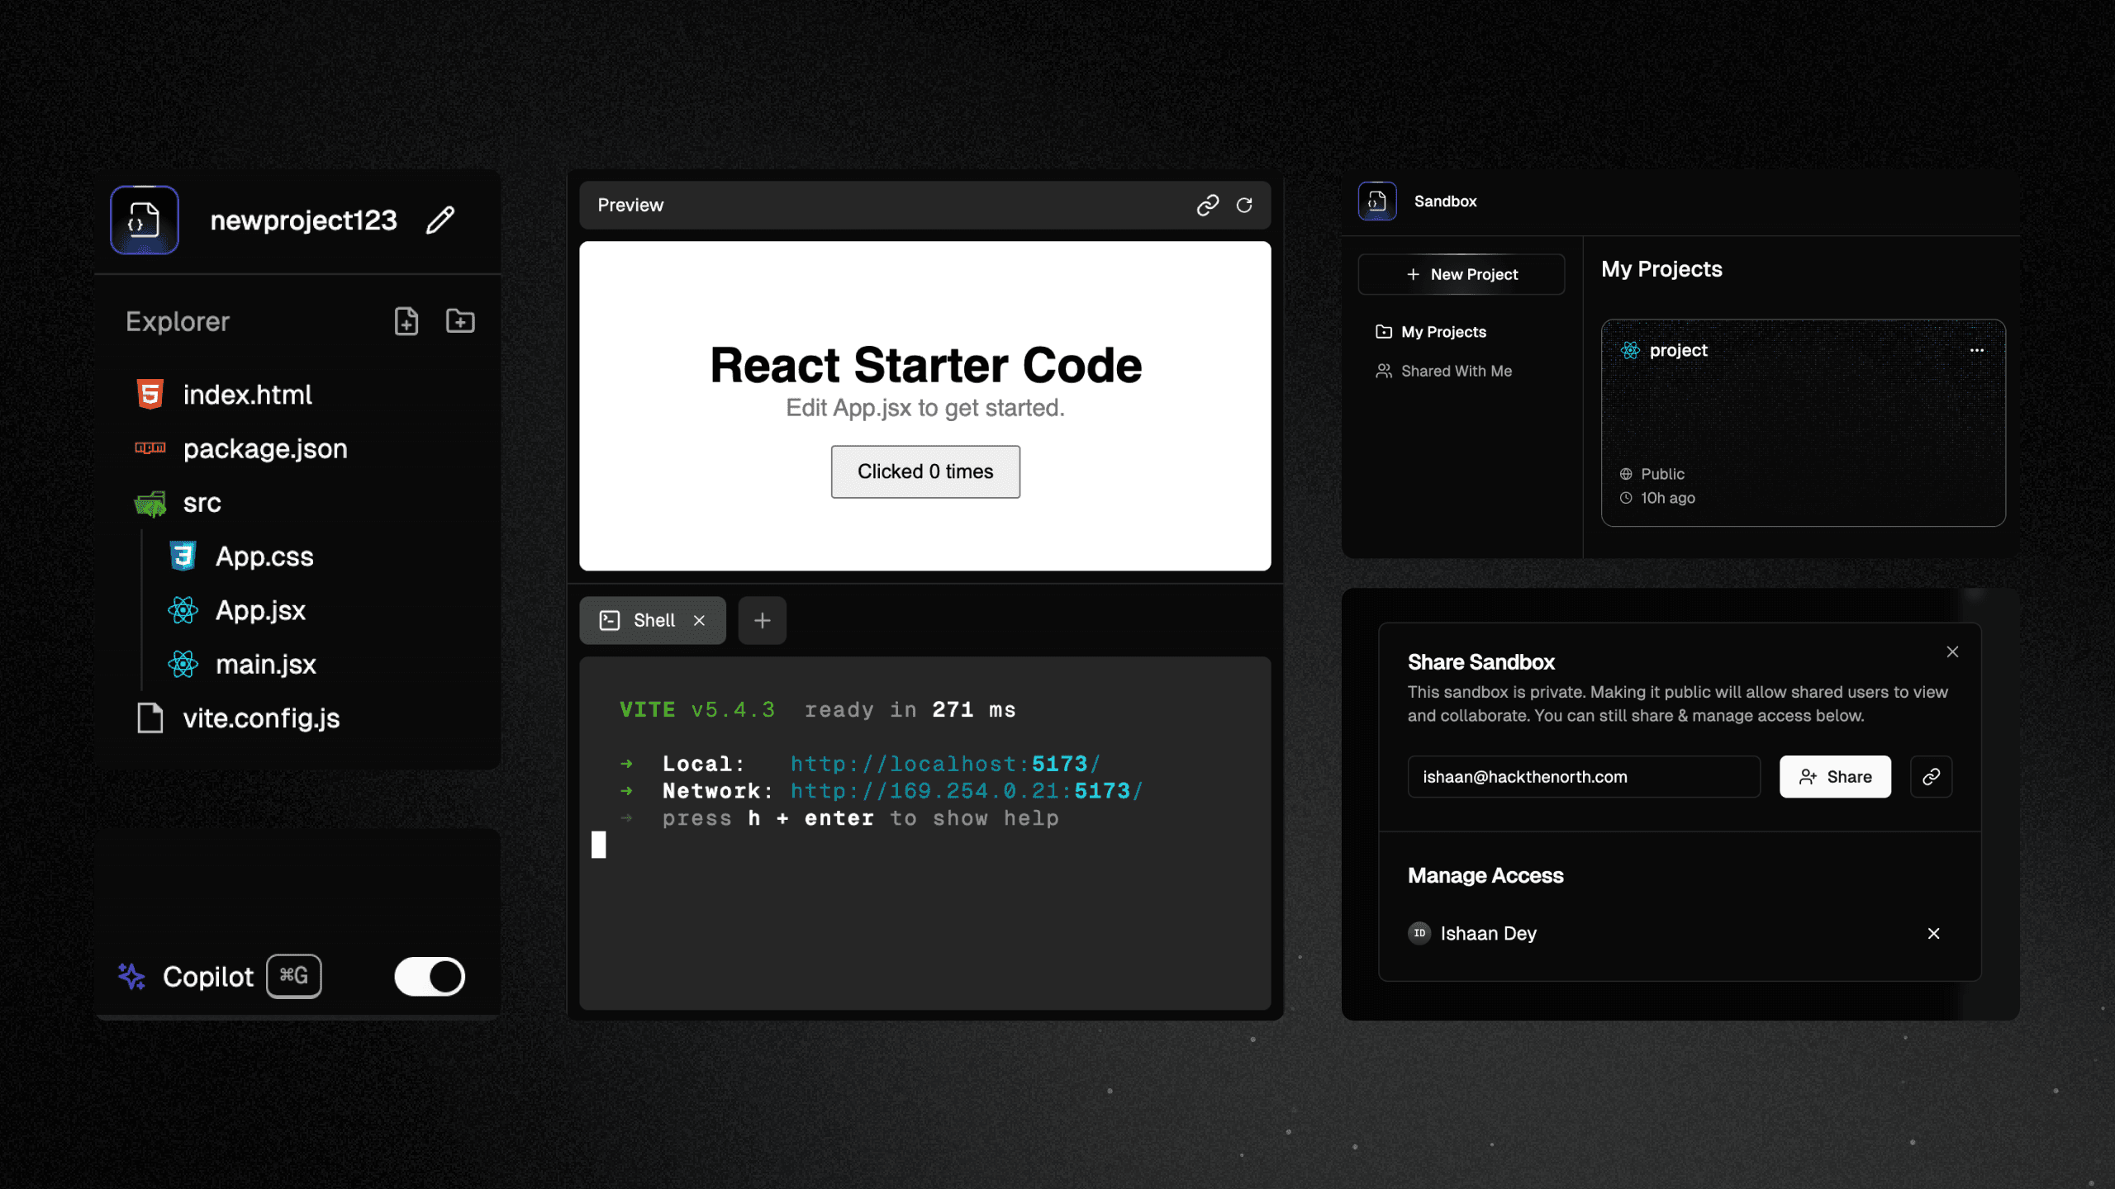Click the Share button in Share Sandbox
The height and width of the screenshot is (1189, 2115).
(1835, 777)
